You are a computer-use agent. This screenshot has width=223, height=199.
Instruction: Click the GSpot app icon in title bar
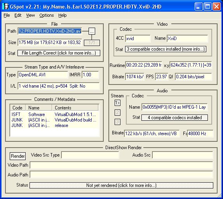click(6, 7)
